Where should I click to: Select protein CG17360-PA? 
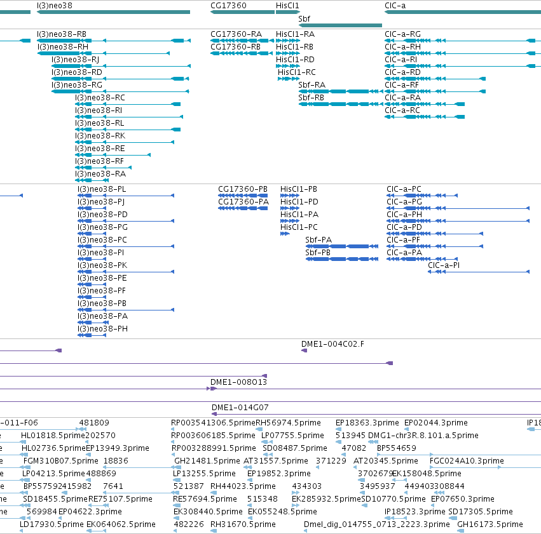[x=243, y=202]
